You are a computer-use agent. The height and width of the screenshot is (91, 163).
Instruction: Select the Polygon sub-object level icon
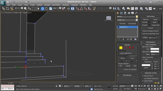130,48
